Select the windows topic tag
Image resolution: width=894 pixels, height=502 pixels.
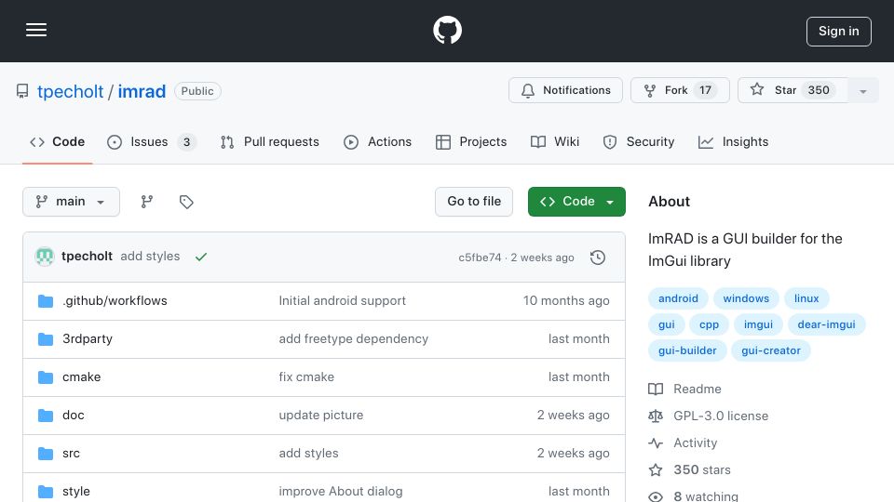(x=746, y=298)
